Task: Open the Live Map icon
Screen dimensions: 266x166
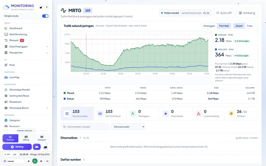Action: point(6,77)
